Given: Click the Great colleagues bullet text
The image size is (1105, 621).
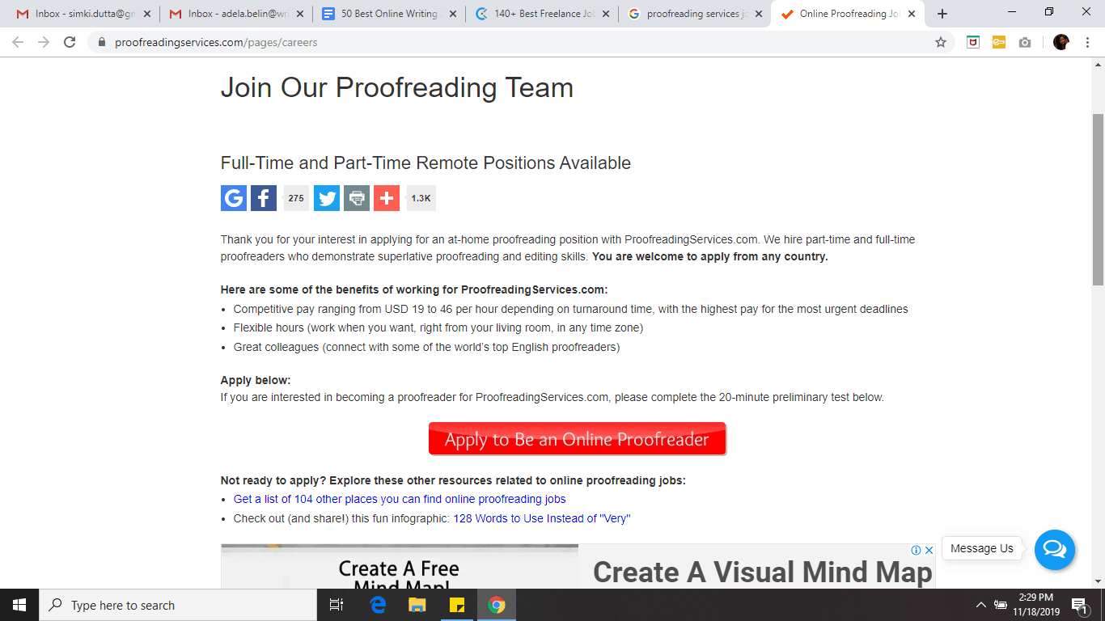Looking at the screenshot, I should pos(426,347).
